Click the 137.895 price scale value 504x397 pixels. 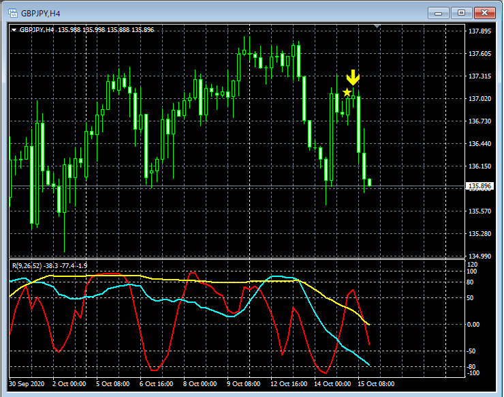[479, 31]
